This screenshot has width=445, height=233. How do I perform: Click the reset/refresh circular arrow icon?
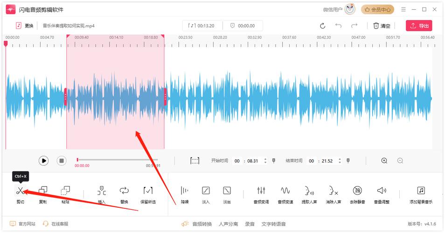[x=322, y=26]
